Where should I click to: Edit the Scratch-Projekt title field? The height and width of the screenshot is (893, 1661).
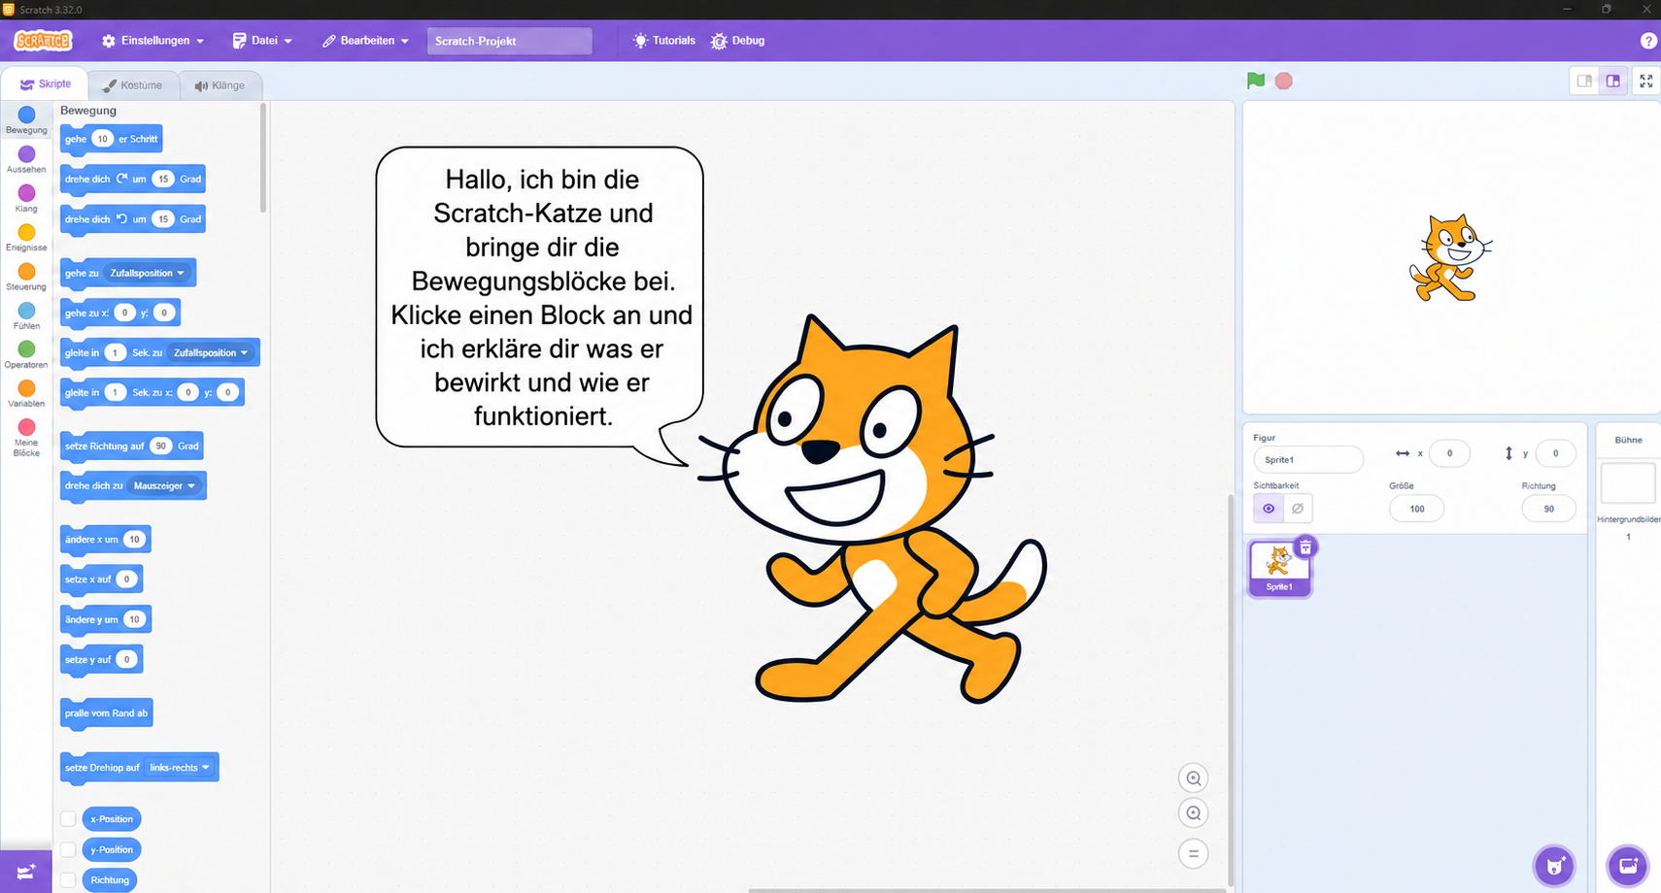(x=509, y=41)
